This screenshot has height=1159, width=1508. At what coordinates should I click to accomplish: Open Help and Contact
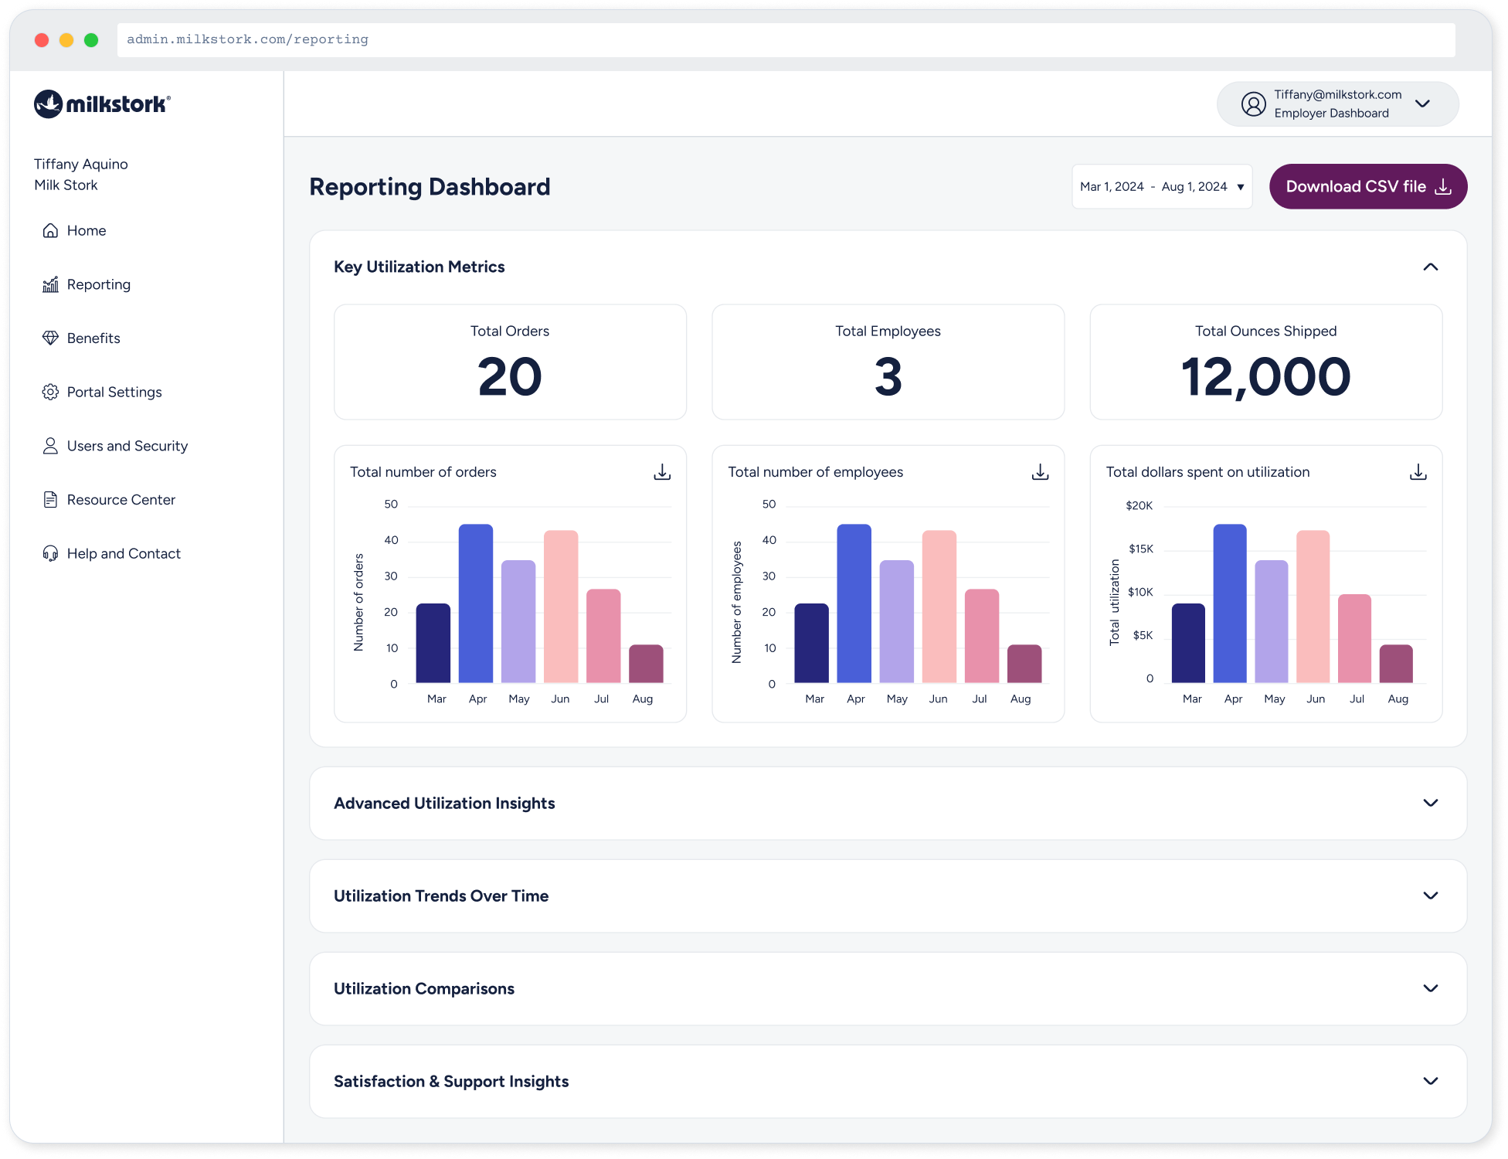[x=124, y=553]
